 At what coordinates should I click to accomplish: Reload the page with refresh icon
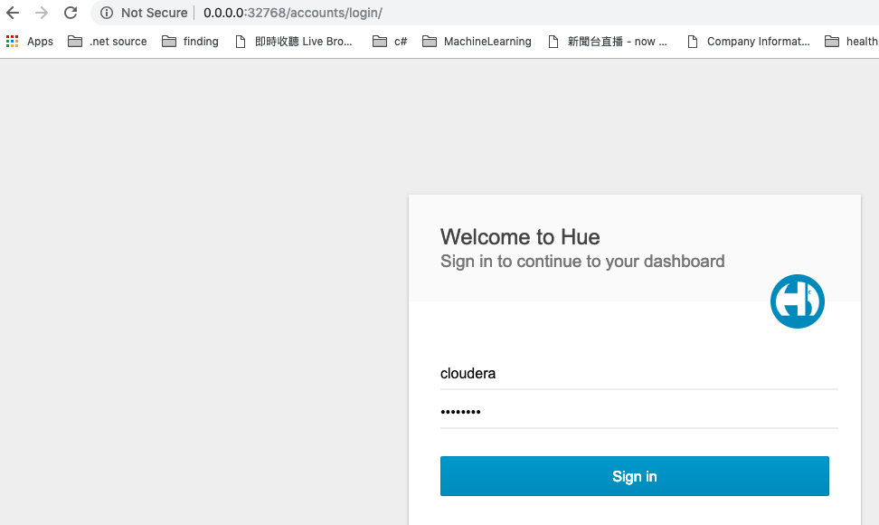click(71, 13)
